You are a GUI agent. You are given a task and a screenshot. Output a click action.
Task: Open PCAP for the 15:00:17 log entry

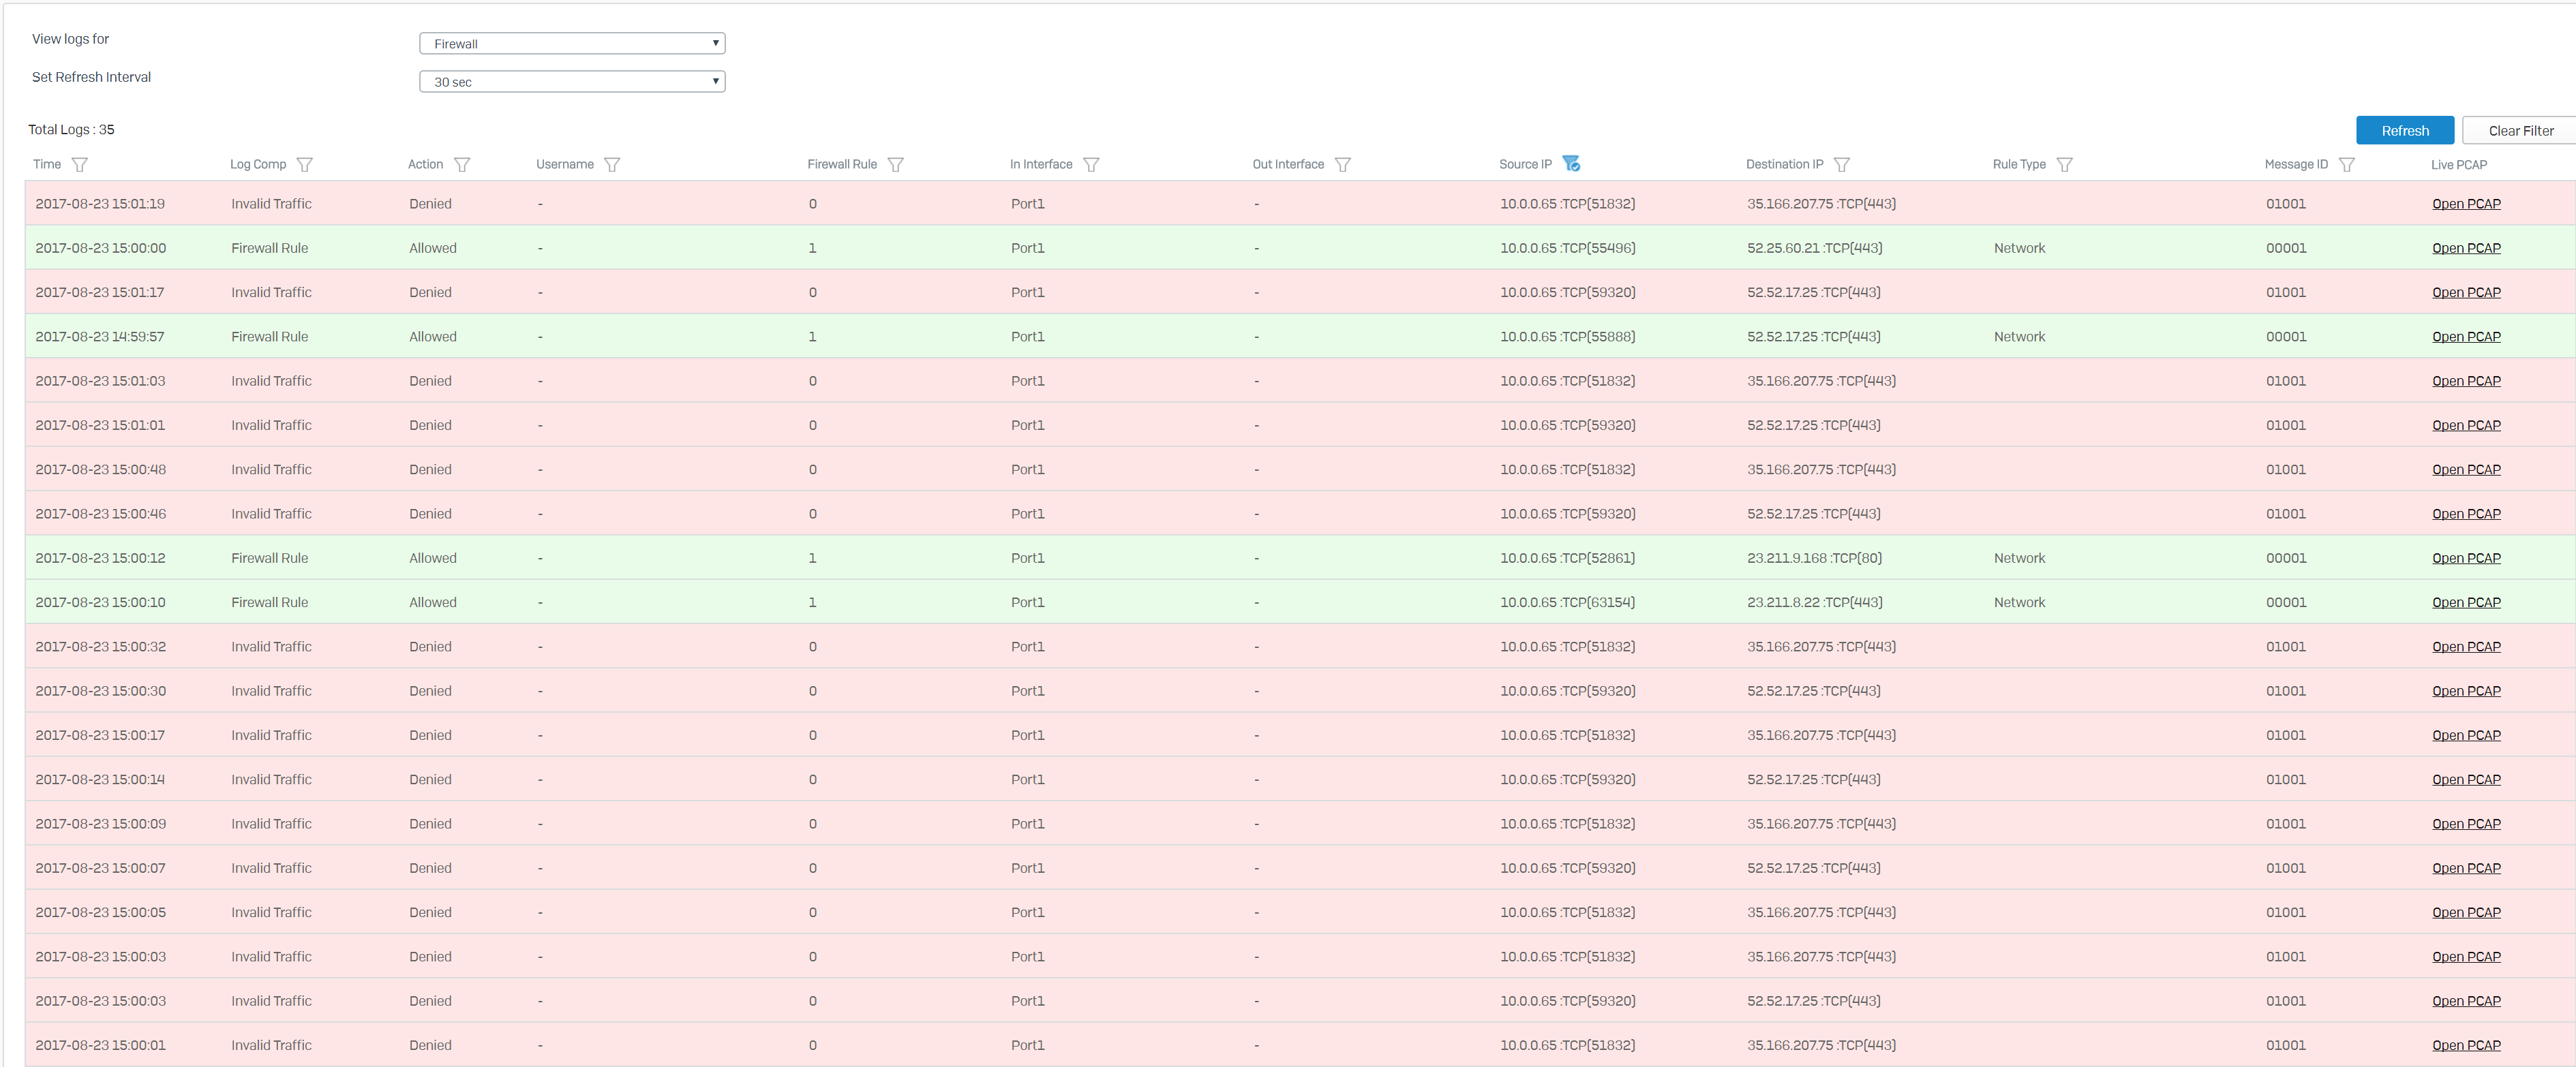[x=2466, y=735]
